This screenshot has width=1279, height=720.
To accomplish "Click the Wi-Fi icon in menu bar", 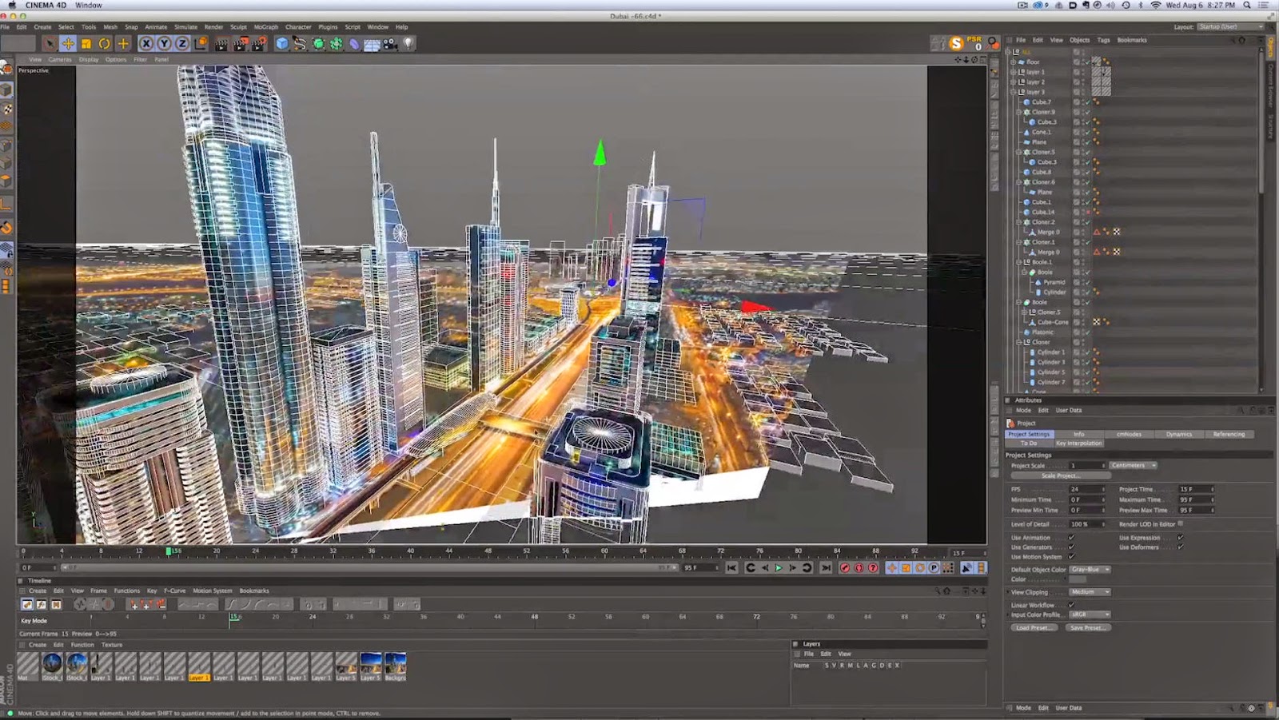I will tap(1155, 5).
